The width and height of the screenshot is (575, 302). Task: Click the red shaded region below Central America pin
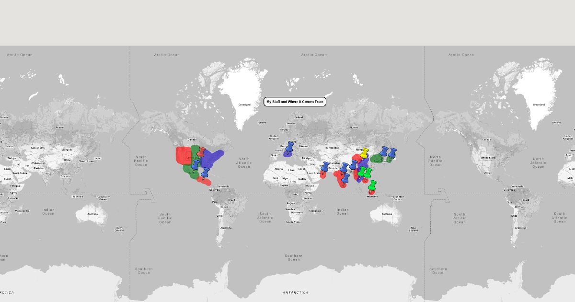point(206,182)
